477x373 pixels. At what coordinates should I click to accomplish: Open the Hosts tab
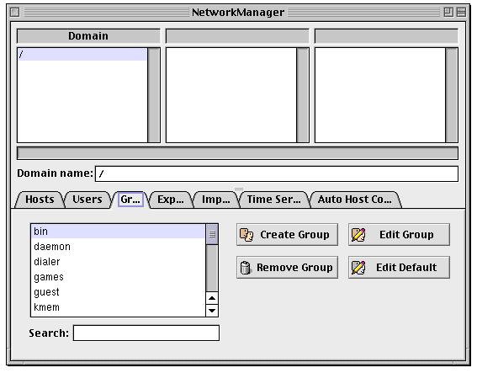40,200
